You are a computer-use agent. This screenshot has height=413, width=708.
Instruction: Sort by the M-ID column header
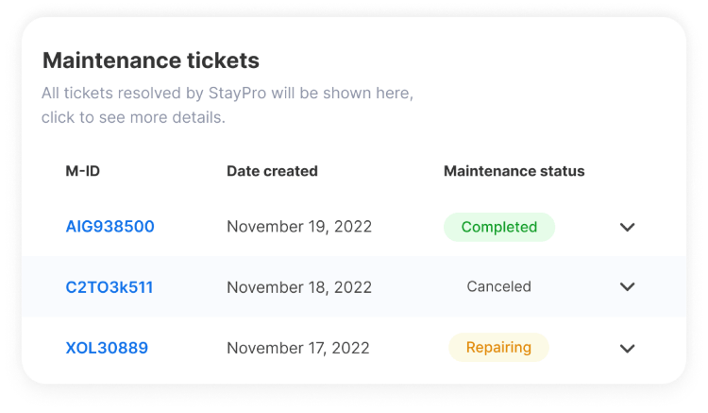coord(83,171)
